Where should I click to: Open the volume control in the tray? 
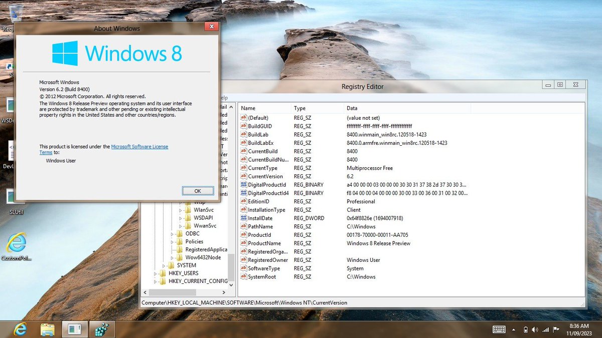pyautogui.click(x=535, y=329)
